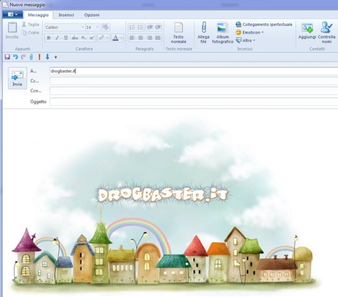Justify the paragraph text
This screenshot has height=297, width=338.
pyautogui.click(x=158, y=38)
